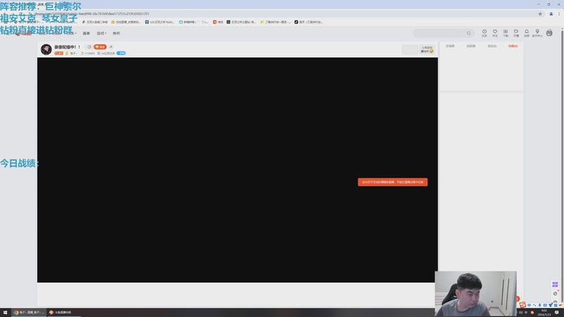Open the 鱼吧 item in site navigation

point(116,33)
